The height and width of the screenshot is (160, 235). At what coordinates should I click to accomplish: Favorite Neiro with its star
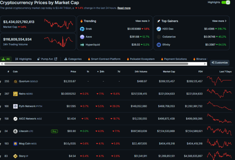click(0, 94)
